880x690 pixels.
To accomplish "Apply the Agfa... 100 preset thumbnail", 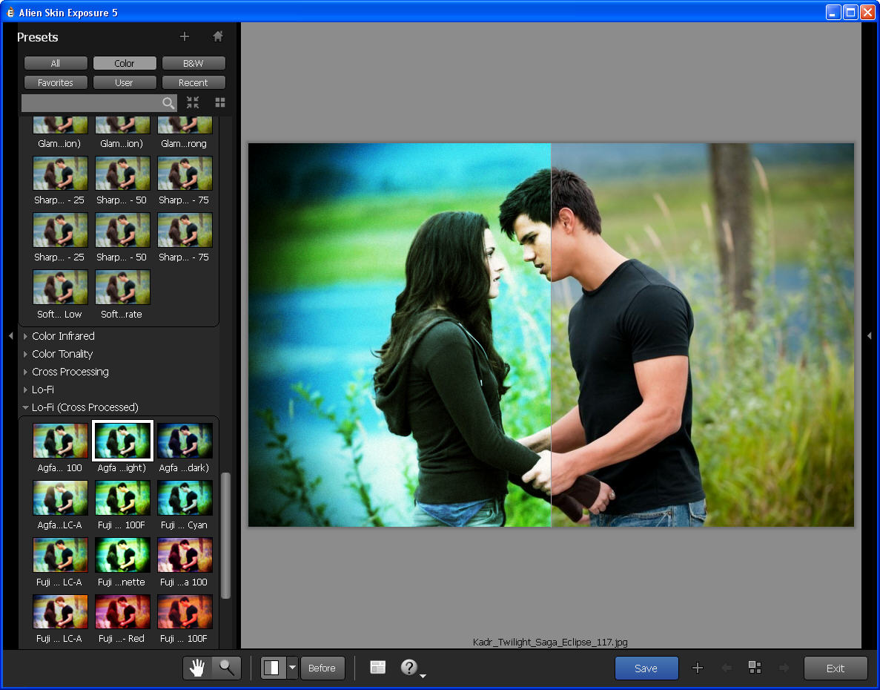I will (61, 441).
